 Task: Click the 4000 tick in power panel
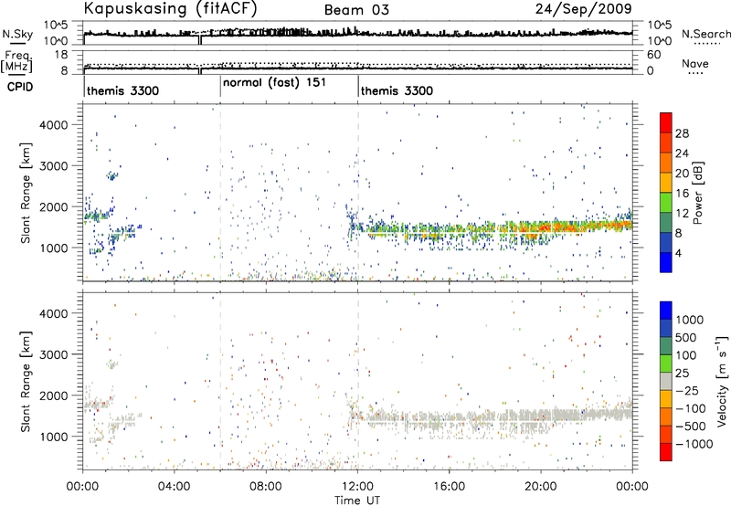point(53,125)
